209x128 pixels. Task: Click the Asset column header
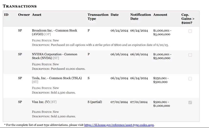click(x=37, y=15)
